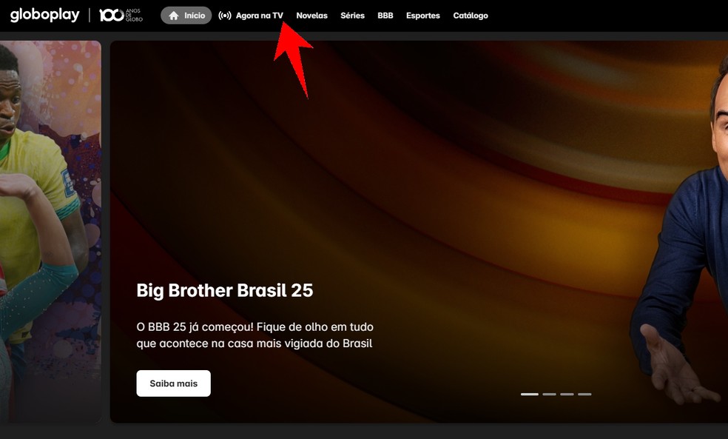
Task: Click the BBB 25 já começou description
Action: coord(255,335)
